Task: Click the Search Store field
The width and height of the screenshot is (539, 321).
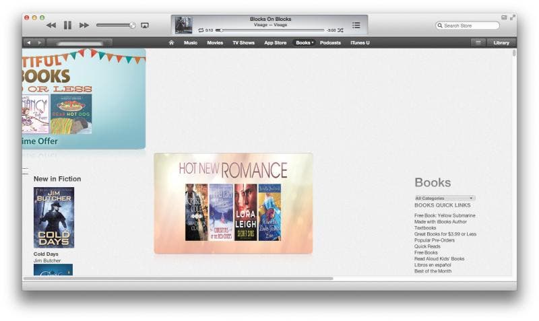Action: point(468,26)
